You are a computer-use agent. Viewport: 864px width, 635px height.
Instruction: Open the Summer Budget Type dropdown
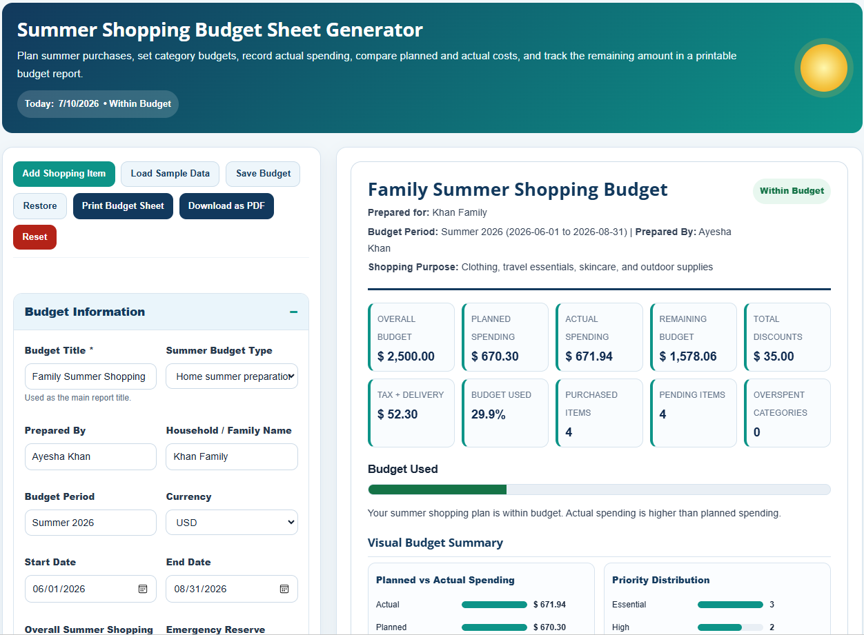pos(232,376)
